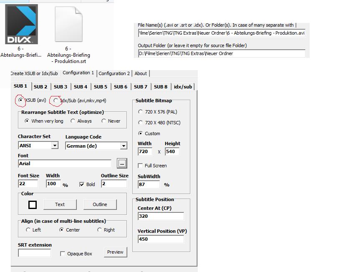Click the Outline Size field
Screen dimensions: 356x272
click(x=114, y=184)
